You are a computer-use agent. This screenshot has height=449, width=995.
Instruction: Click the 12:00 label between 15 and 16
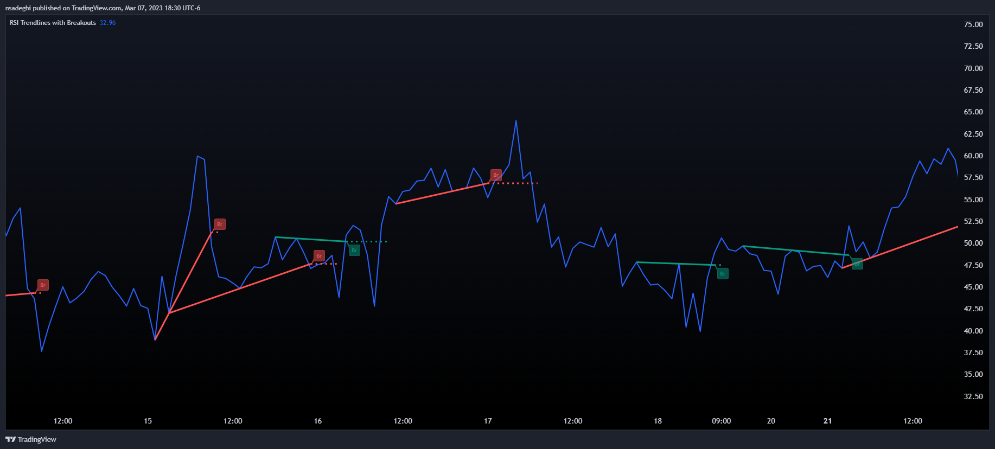[x=233, y=421]
